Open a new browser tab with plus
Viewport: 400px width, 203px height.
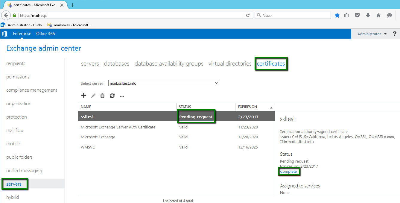click(72, 5)
